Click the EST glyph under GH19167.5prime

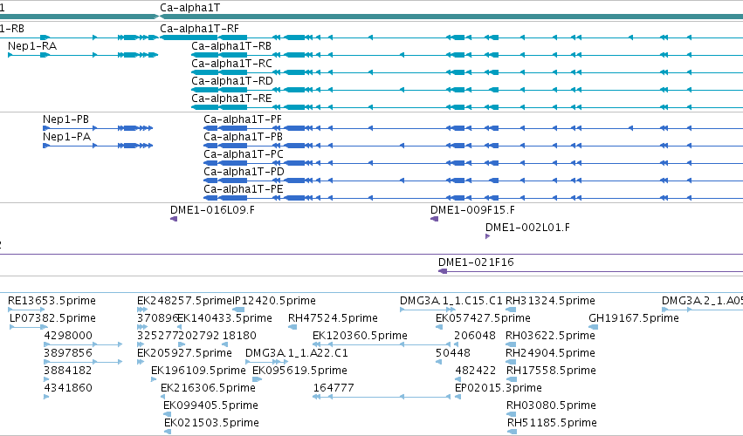click(x=593, y=327)
